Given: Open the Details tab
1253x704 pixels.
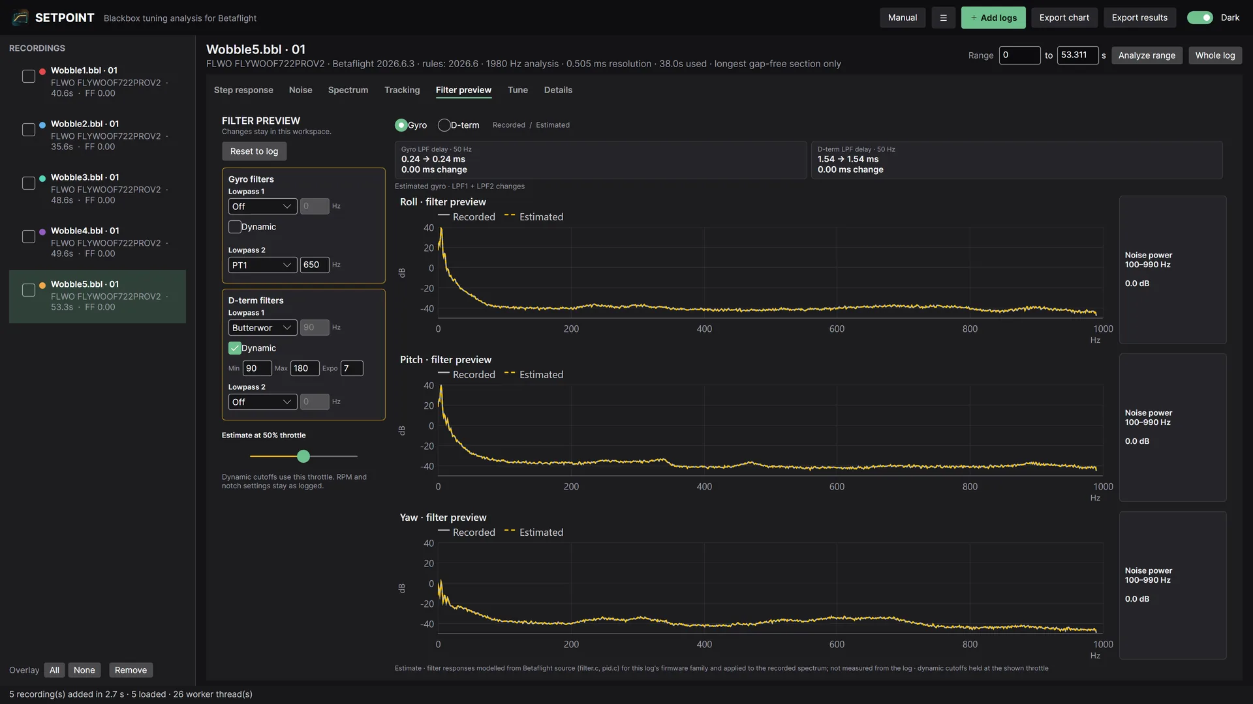Looking at the screenshot, I should pos(558,90).
